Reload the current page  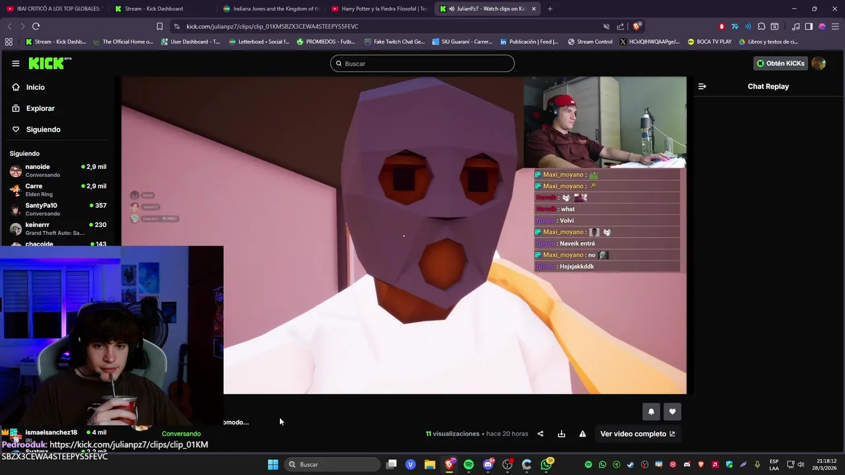tap(36, 26)
